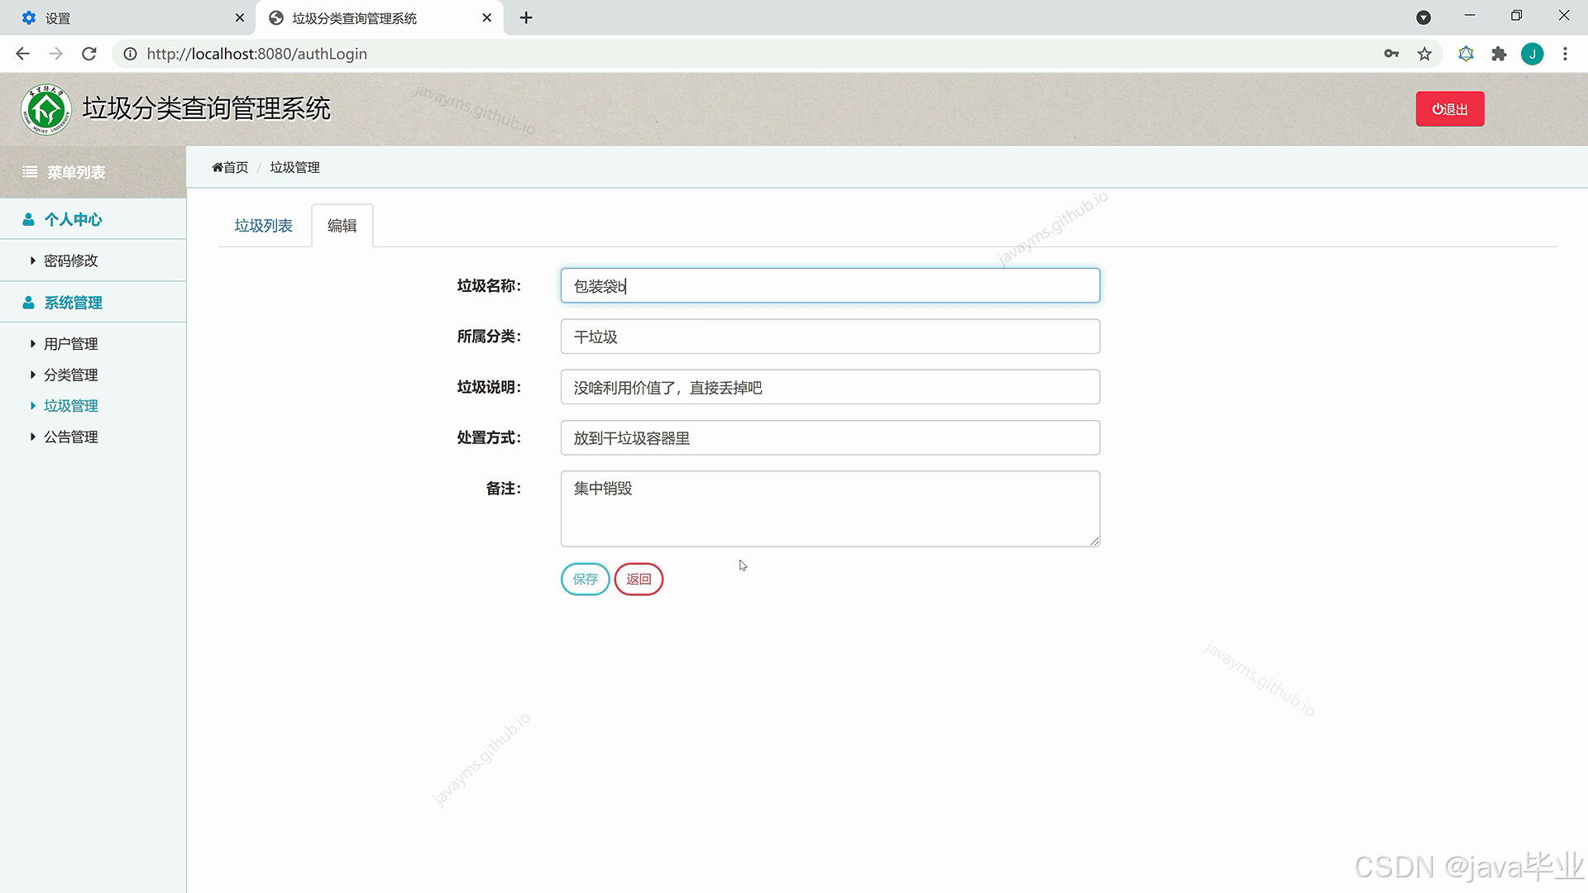The width and height of the screenshot is (1588, 893).
Task: Click the browser back arrow
Action: [22, 54]
